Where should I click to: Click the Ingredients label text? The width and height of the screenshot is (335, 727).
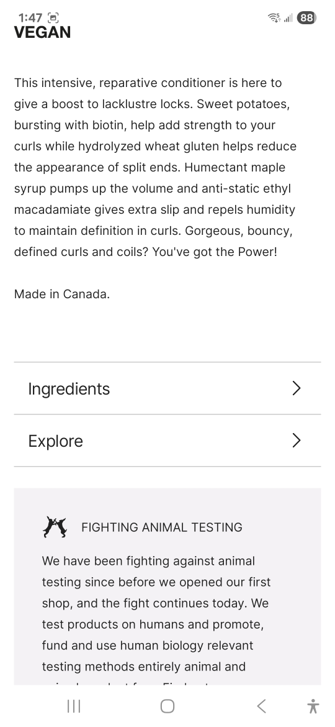click(69, 388)
